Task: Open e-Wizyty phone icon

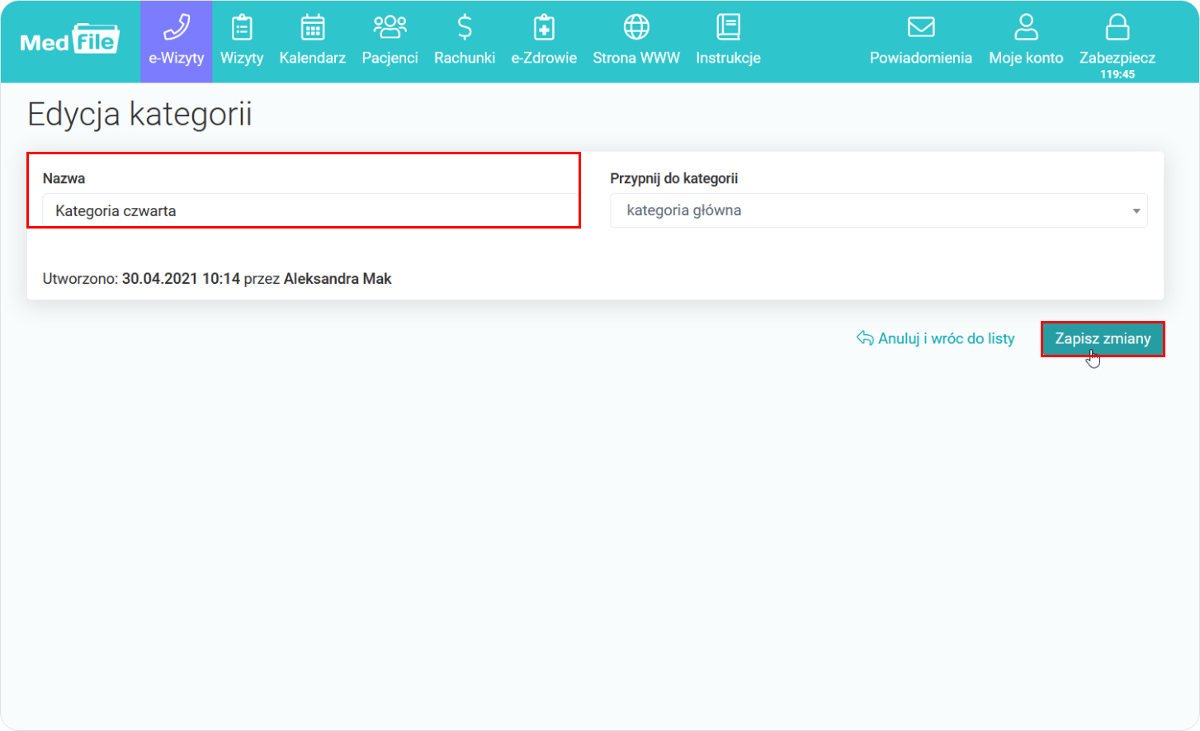Action: 176,27
